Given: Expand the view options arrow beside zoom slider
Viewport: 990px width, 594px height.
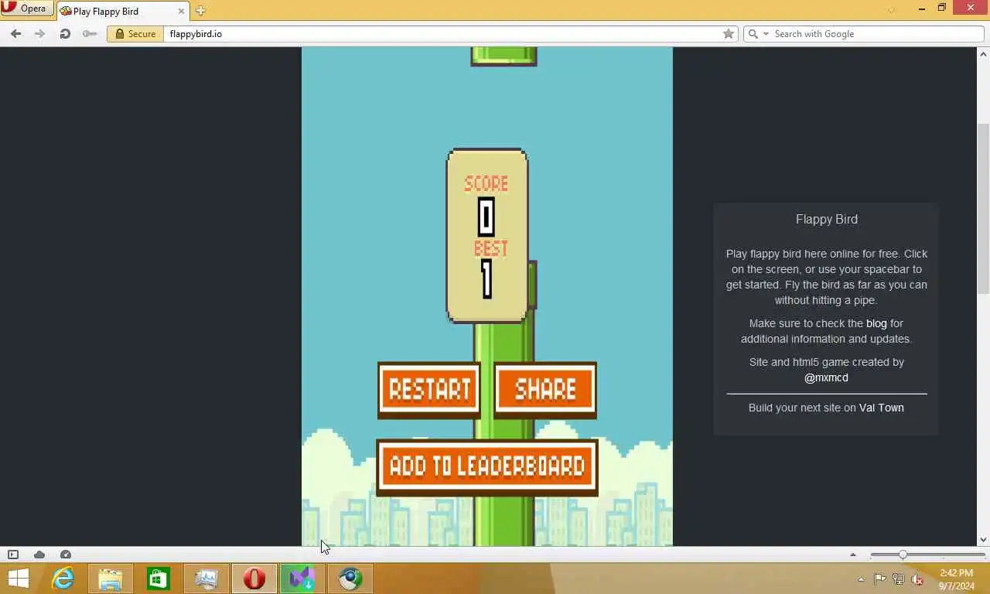Looking at the screenshot, I should tap(853, 555).
